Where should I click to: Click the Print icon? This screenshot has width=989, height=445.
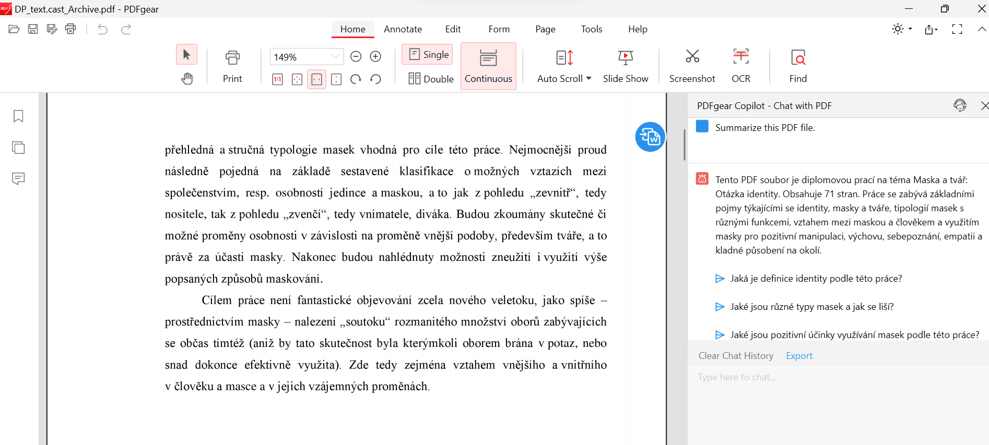tap(232, 57)
